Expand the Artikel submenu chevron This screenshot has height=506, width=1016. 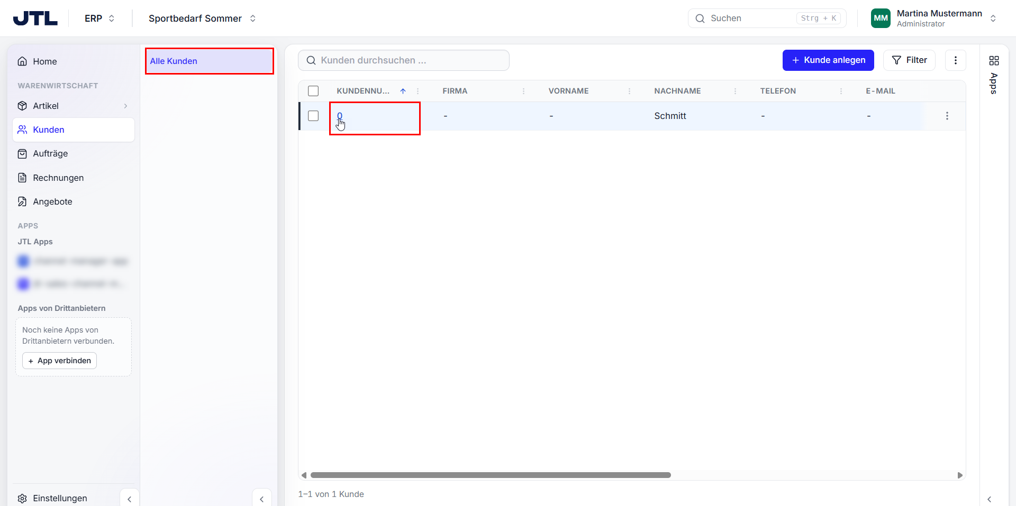click(x=125, y=106)
